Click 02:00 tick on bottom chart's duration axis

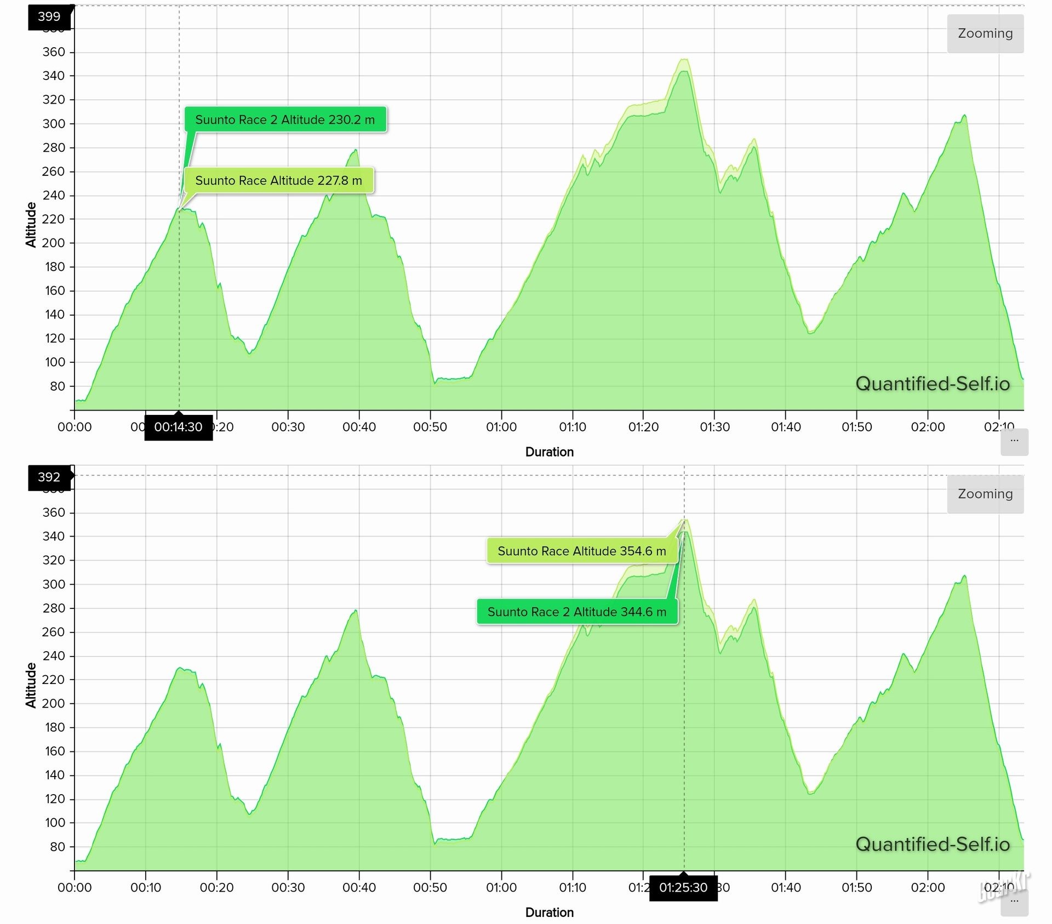coord(928,887)
